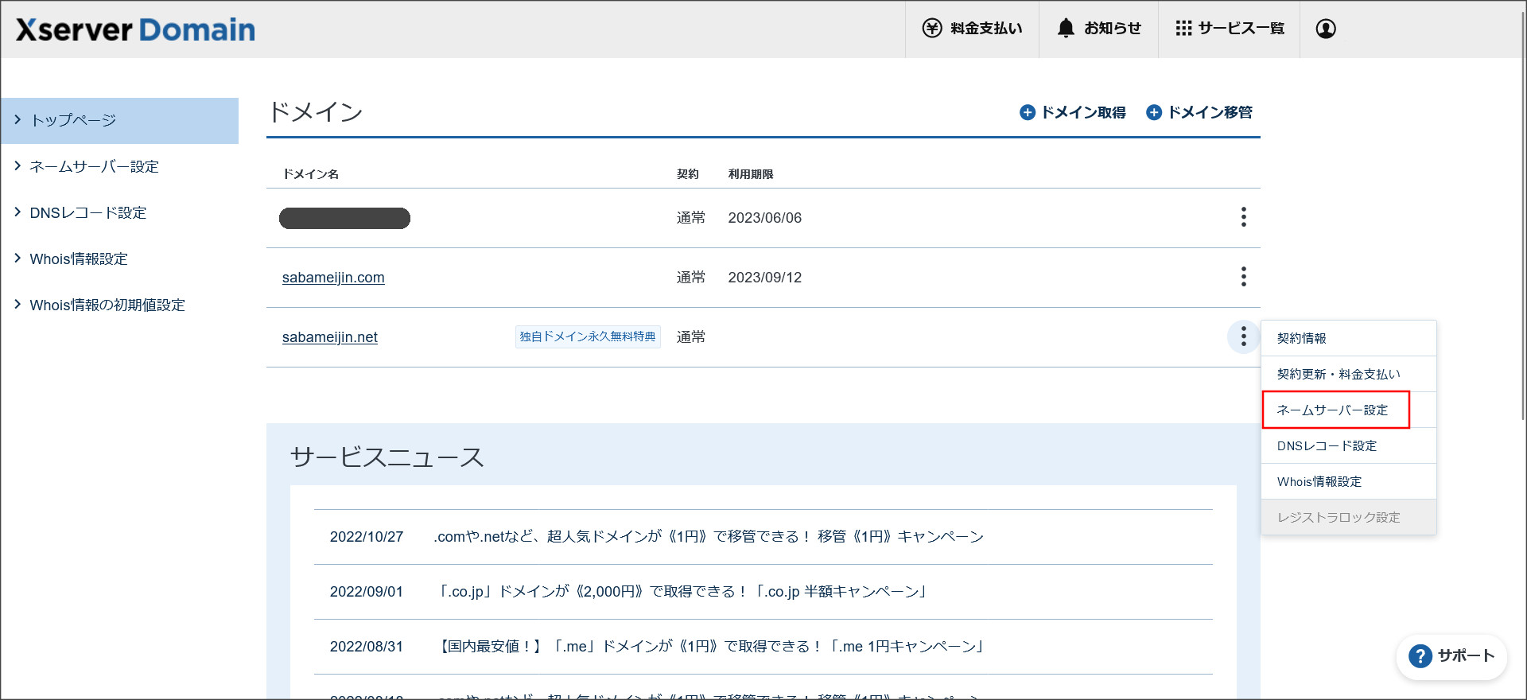The height and width of the screenshot is (700, 1527).
Task: Click the plus icon beside ドメイン移管
Action: [1154, 113]
